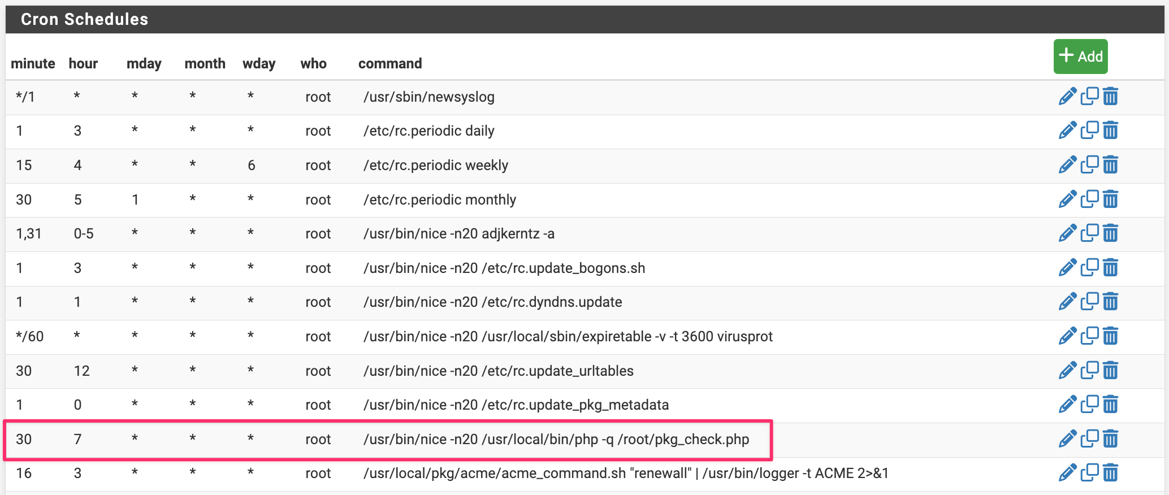This screenshot has height=495, width=1169.
Task: Delete the rc.periodic weekly cron job
Action: pos(1110,165)
